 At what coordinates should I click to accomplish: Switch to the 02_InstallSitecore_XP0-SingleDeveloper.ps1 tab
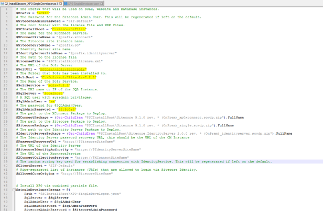click(x=31, y=4)
